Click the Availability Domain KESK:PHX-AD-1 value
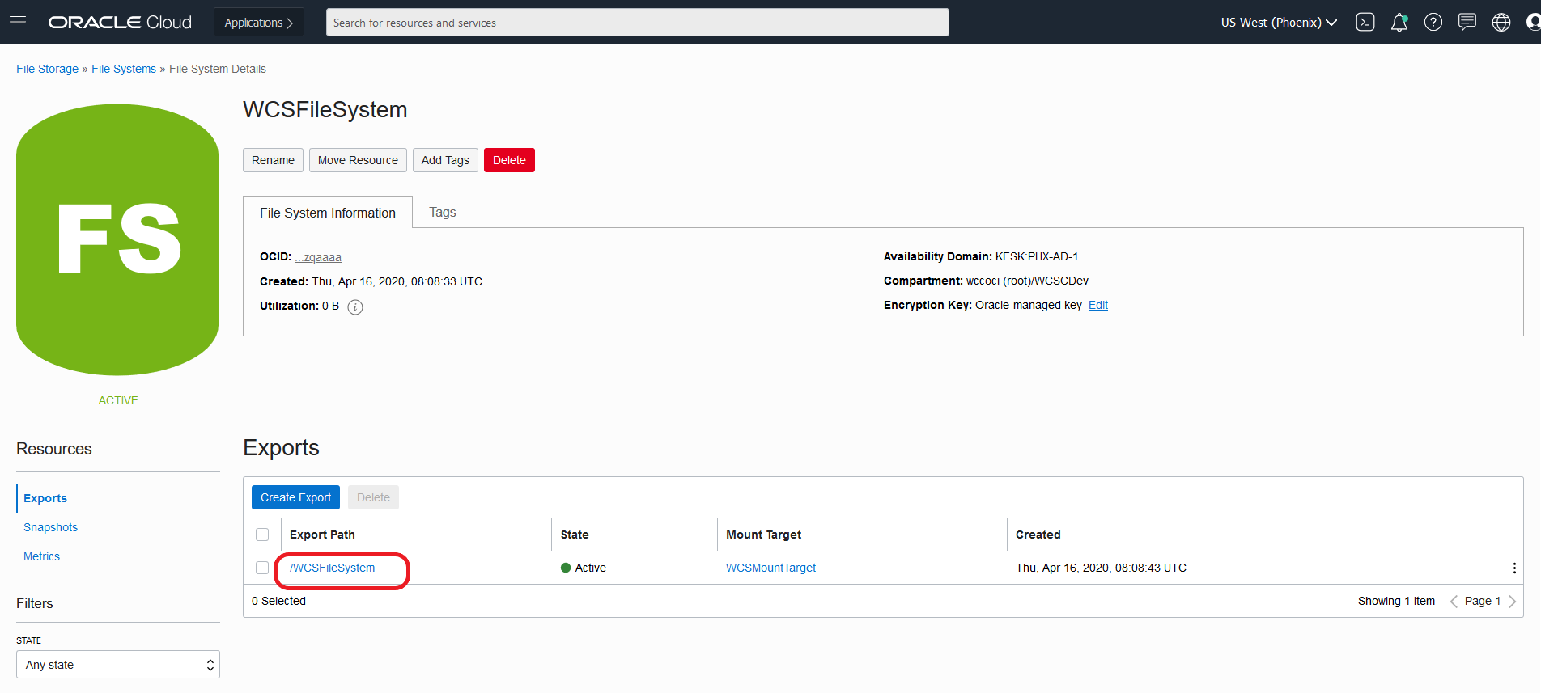1541x693 pixels. pos(1037,256)
